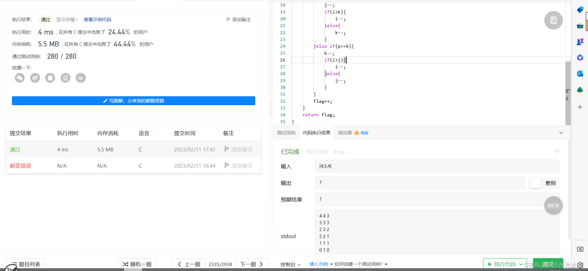Open the toolbox Tools icon in the sidebar
588x271 pixels.
click(580, 26)
